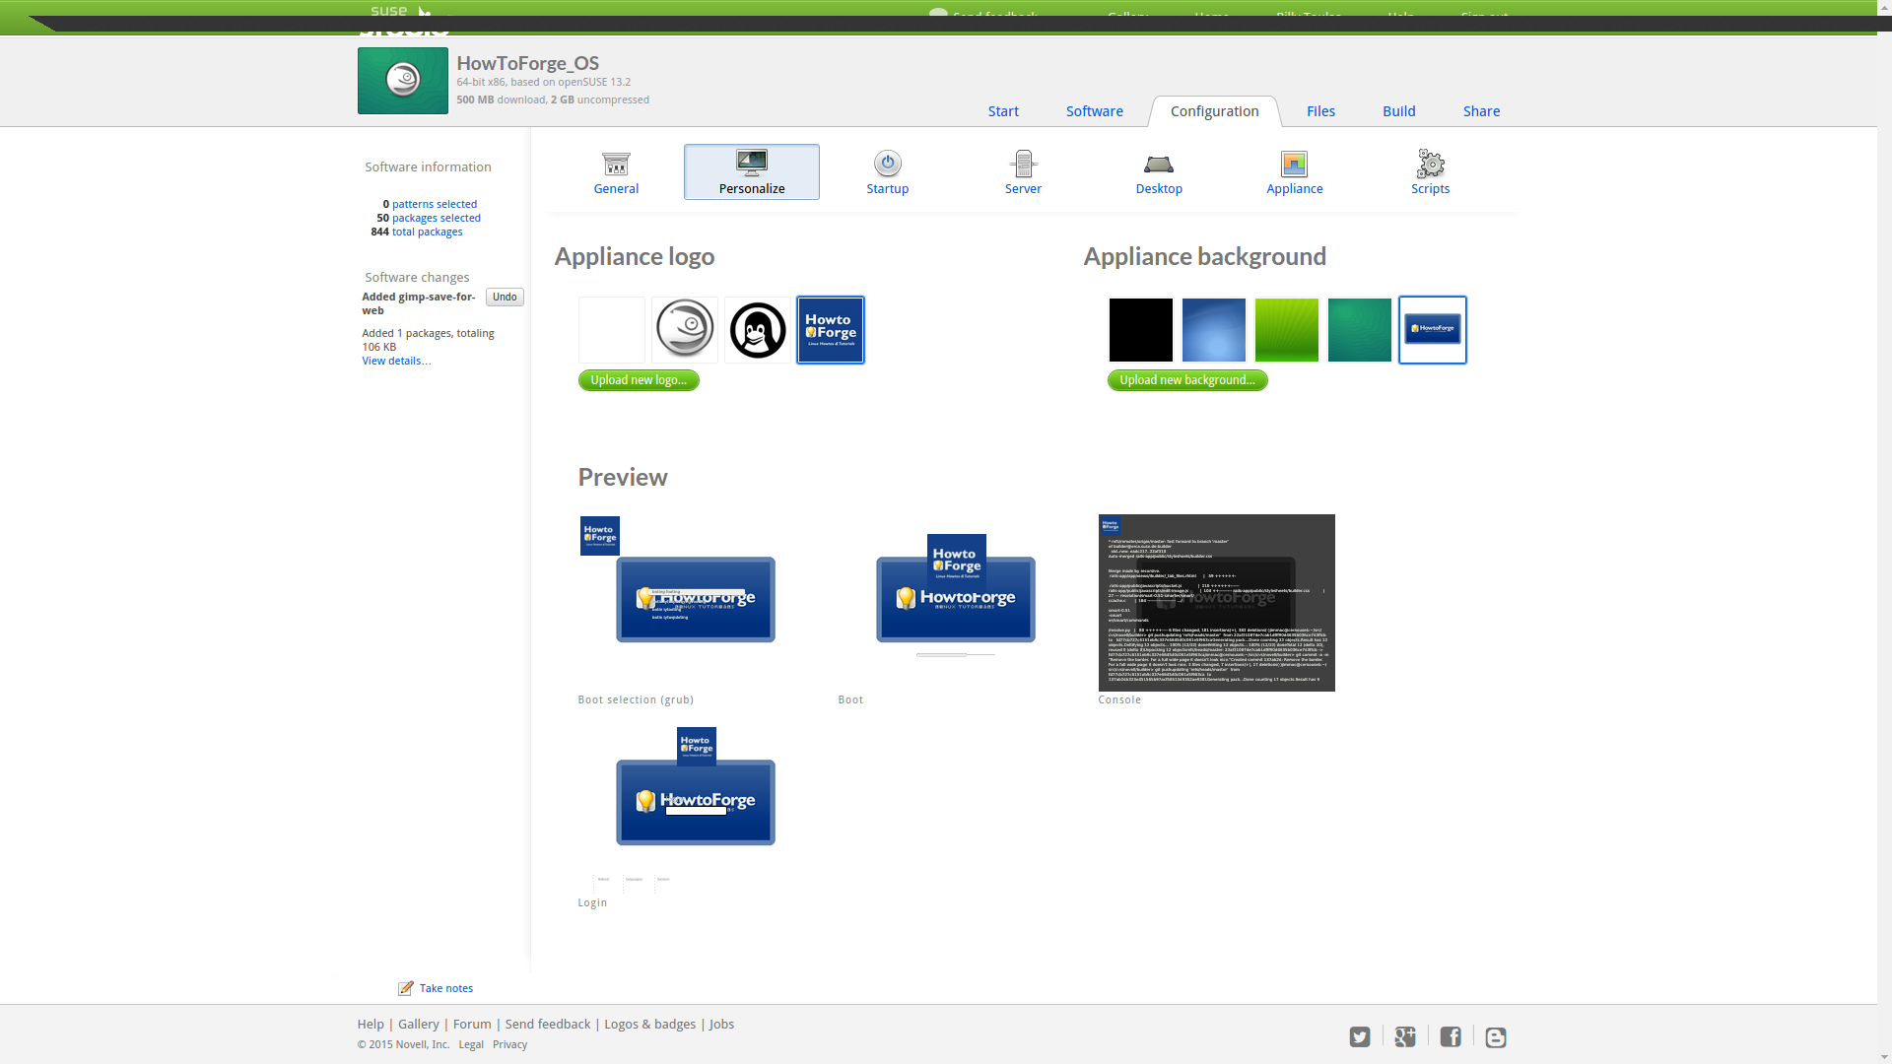1892x1064 pixels.
Task: Open the Console preview image
Action: [1217, 603]
